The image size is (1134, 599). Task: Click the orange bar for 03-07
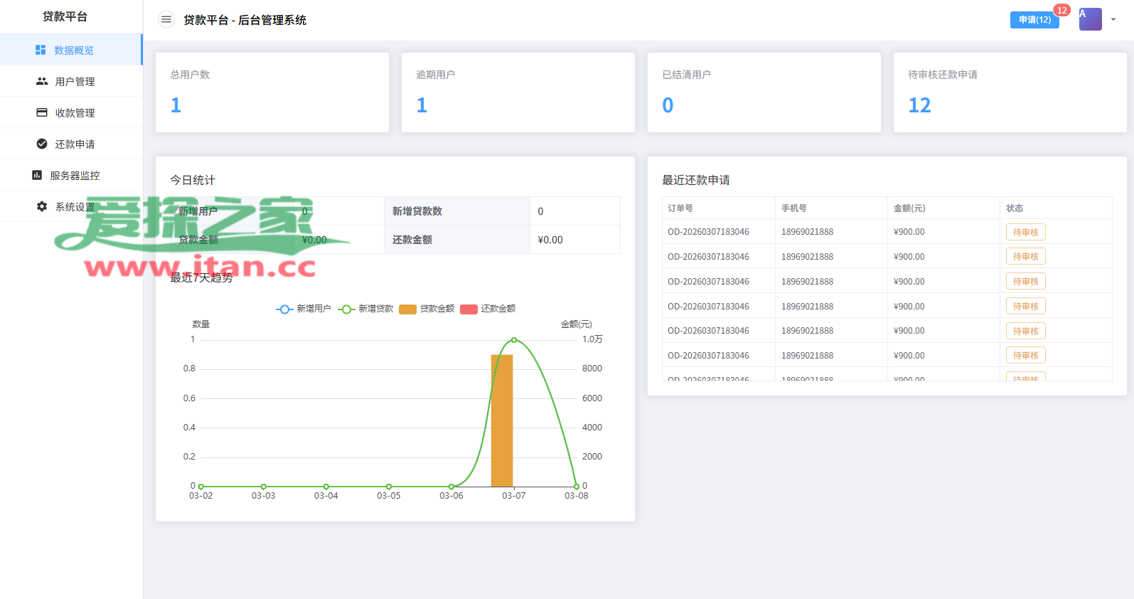502,420
